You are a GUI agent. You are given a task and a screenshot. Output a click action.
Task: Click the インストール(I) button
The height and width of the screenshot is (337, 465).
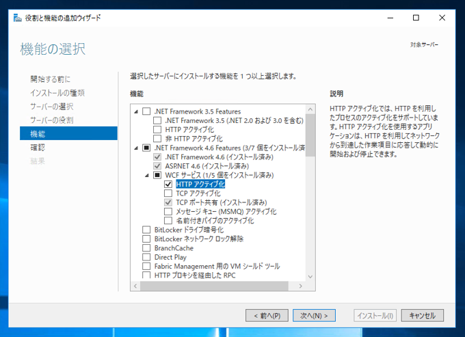(x=375, y=316)
